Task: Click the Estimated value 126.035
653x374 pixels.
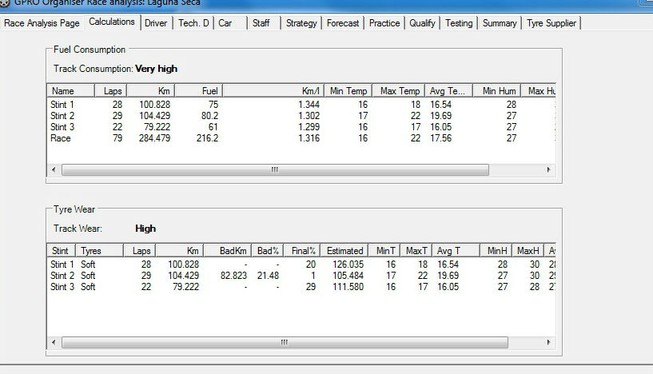Action: pyautogui.click(x=348, y=265)
